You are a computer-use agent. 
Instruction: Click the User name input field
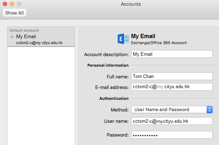[x=172, y=121]
